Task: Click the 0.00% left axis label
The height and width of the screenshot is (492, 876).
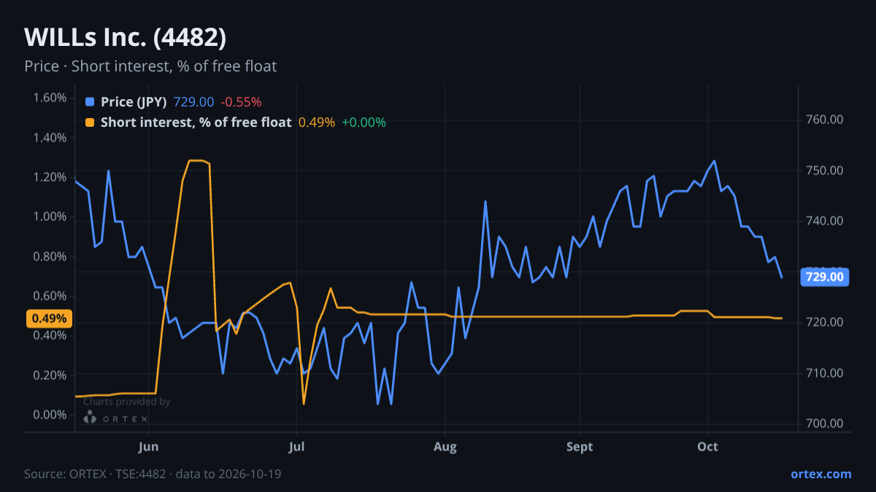Action: pos(50,415)
